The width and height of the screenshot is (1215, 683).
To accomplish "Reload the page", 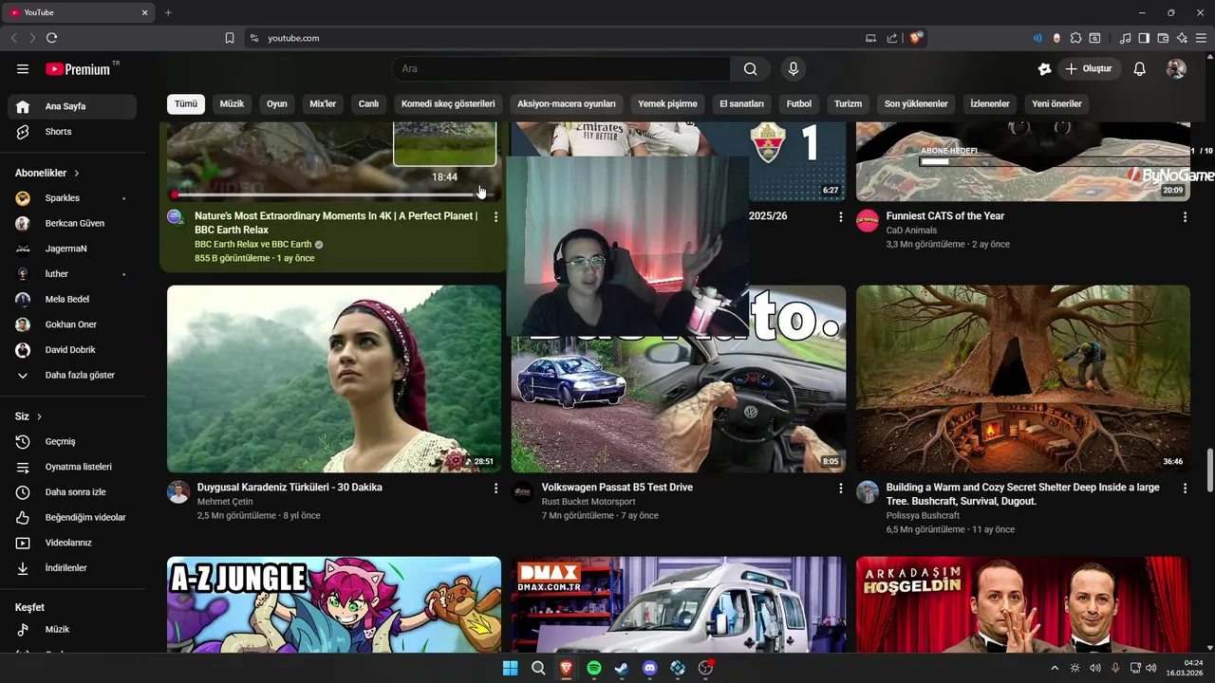I will click(51, 38).
